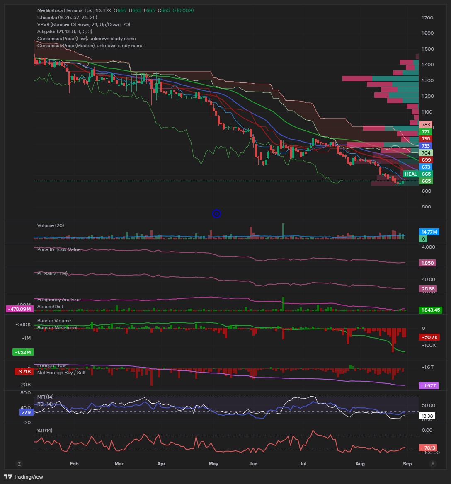This screenshot has width=451, height=484.
Task: Click the Sep label on time axis
Action: click(407, 464)
